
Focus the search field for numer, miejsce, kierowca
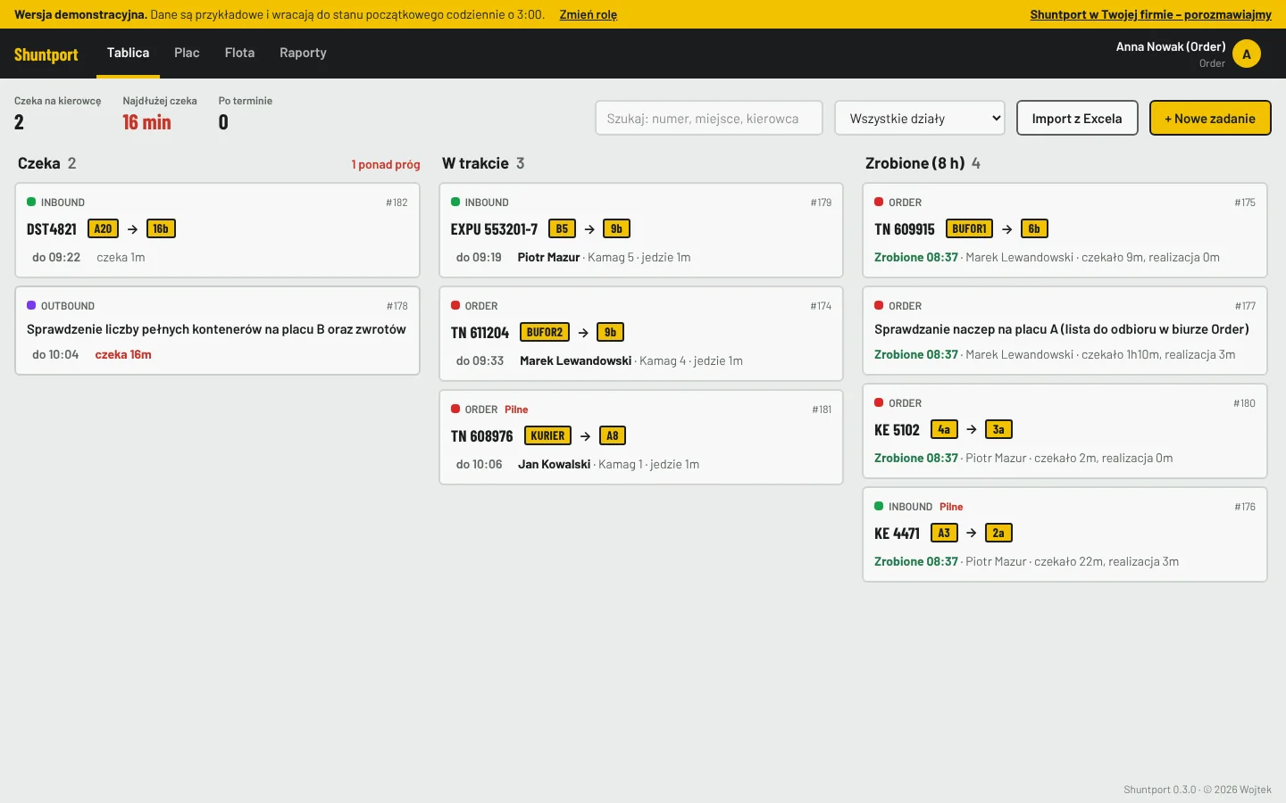[x=709, y=118]
